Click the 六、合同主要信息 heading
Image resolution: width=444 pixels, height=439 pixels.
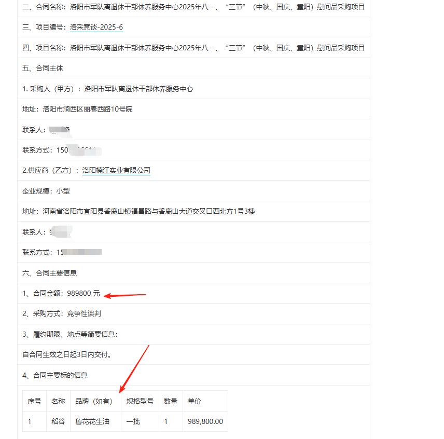tap(49, 273)
